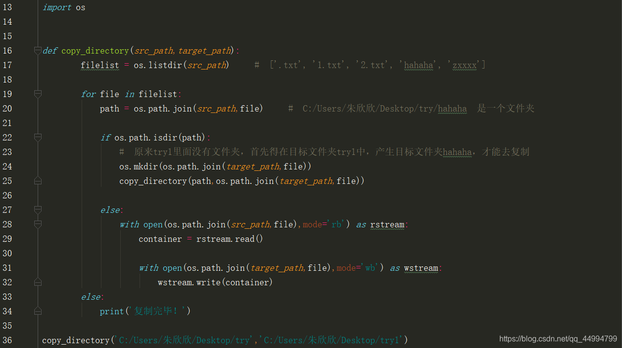Collapse the with block fold on line 28
The width and height of the screenshot is (622, 348).
(38, 224)
